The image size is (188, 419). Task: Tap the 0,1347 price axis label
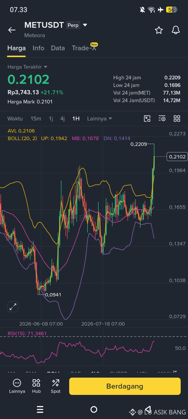tap(177, 244)
